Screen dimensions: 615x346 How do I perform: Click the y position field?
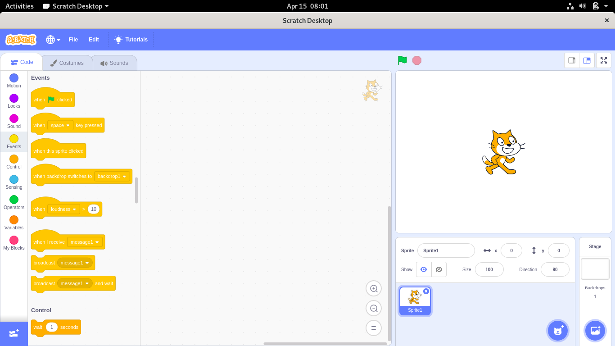559,250
